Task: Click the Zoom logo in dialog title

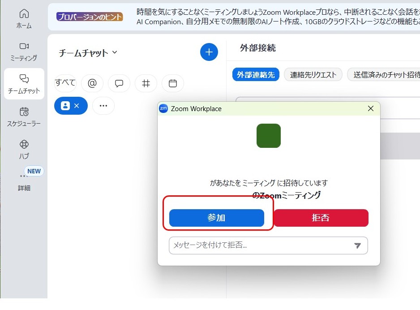Action: (163, 108)
